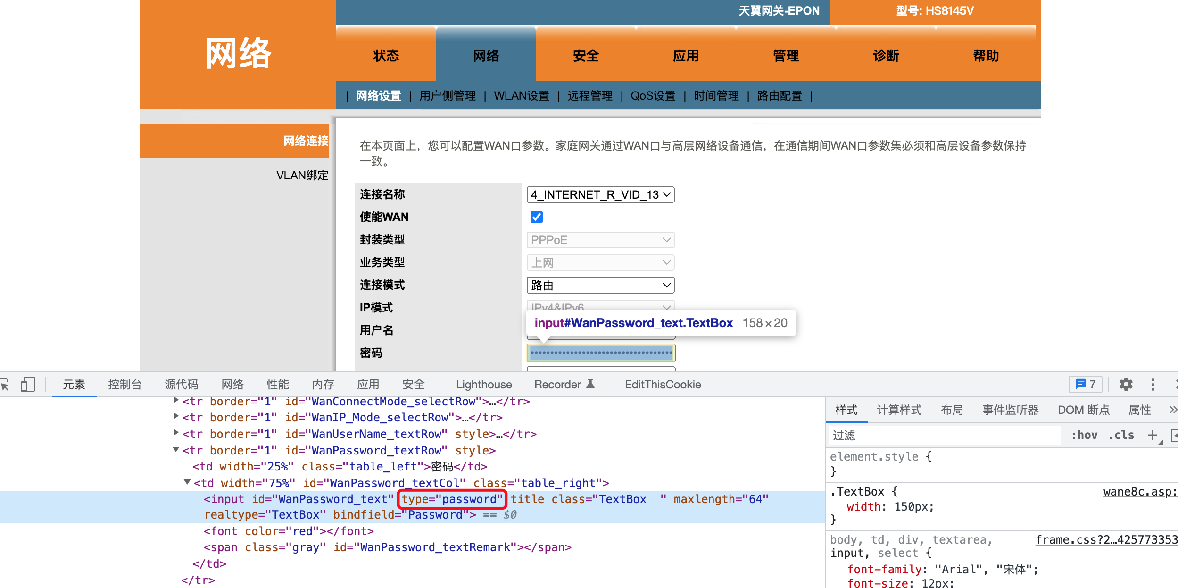Toggle the 使能WAN checkbox
1178x588 pixels.
[537, 217]
